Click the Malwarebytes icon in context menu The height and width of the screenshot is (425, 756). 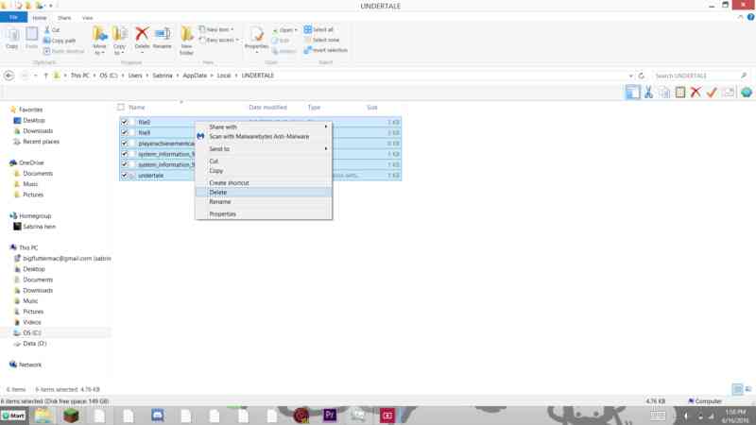pyautogui.click(x=200, y=136)
